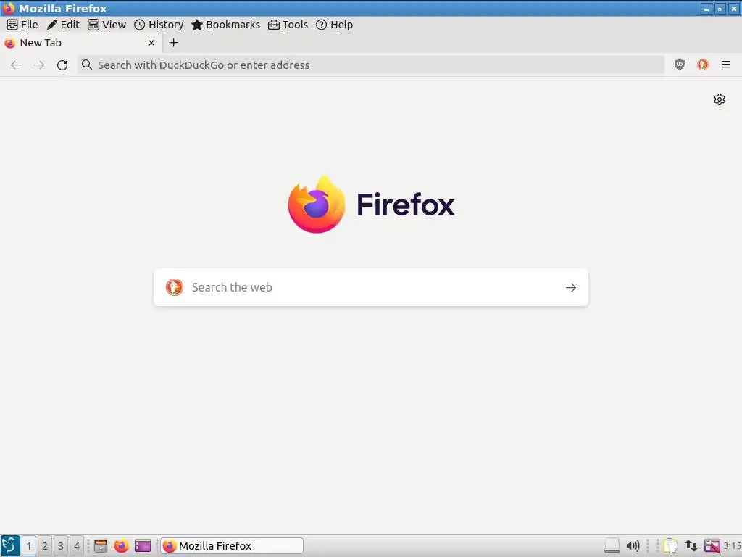The height and width of the screenshot is (557, 742).
Task: Open the clipboard manager tray icon
Action: point(670,545)
